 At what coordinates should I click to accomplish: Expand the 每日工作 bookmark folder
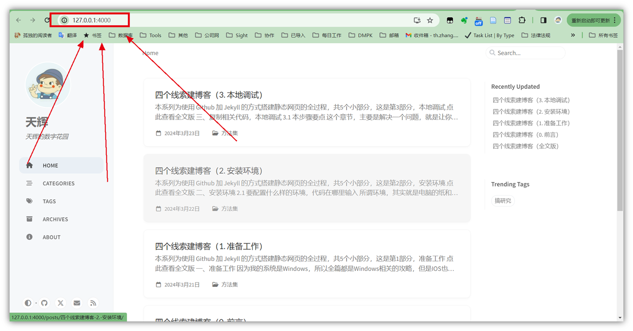(327, 35)
